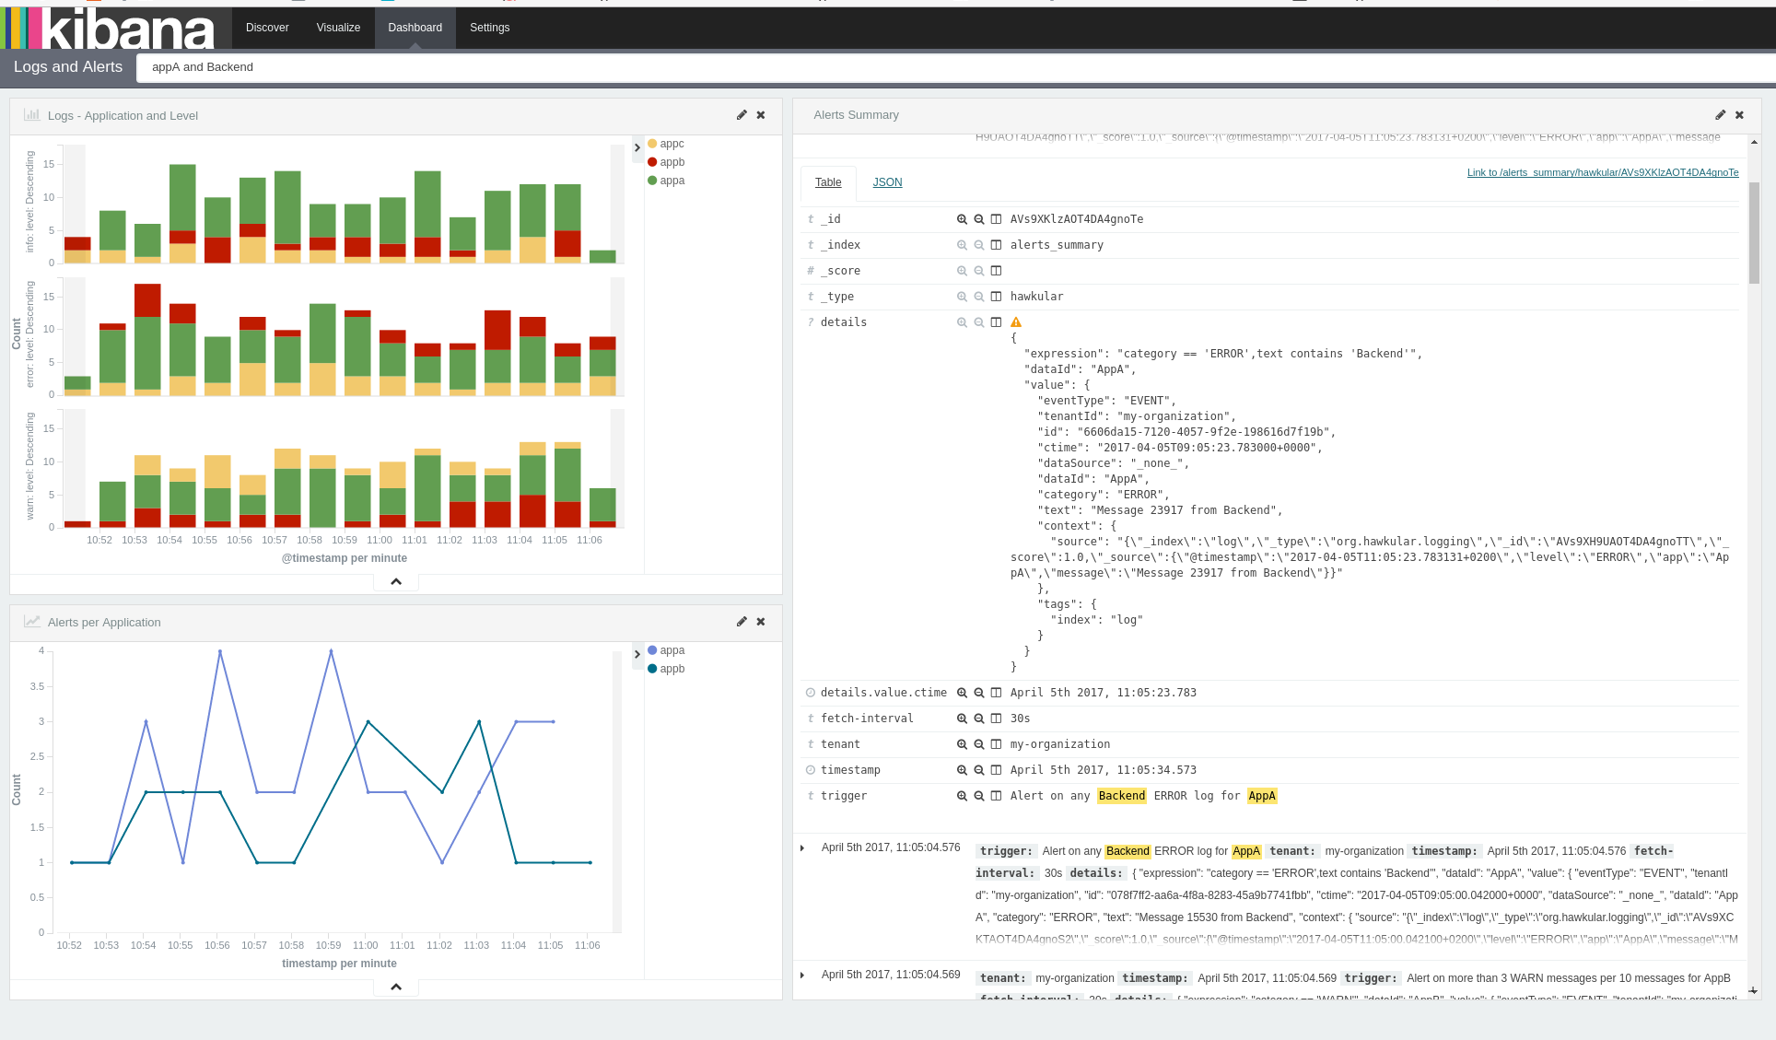
Task: Click scroll up arrow in Alerts Summary
Action: tap(1753, 142)
